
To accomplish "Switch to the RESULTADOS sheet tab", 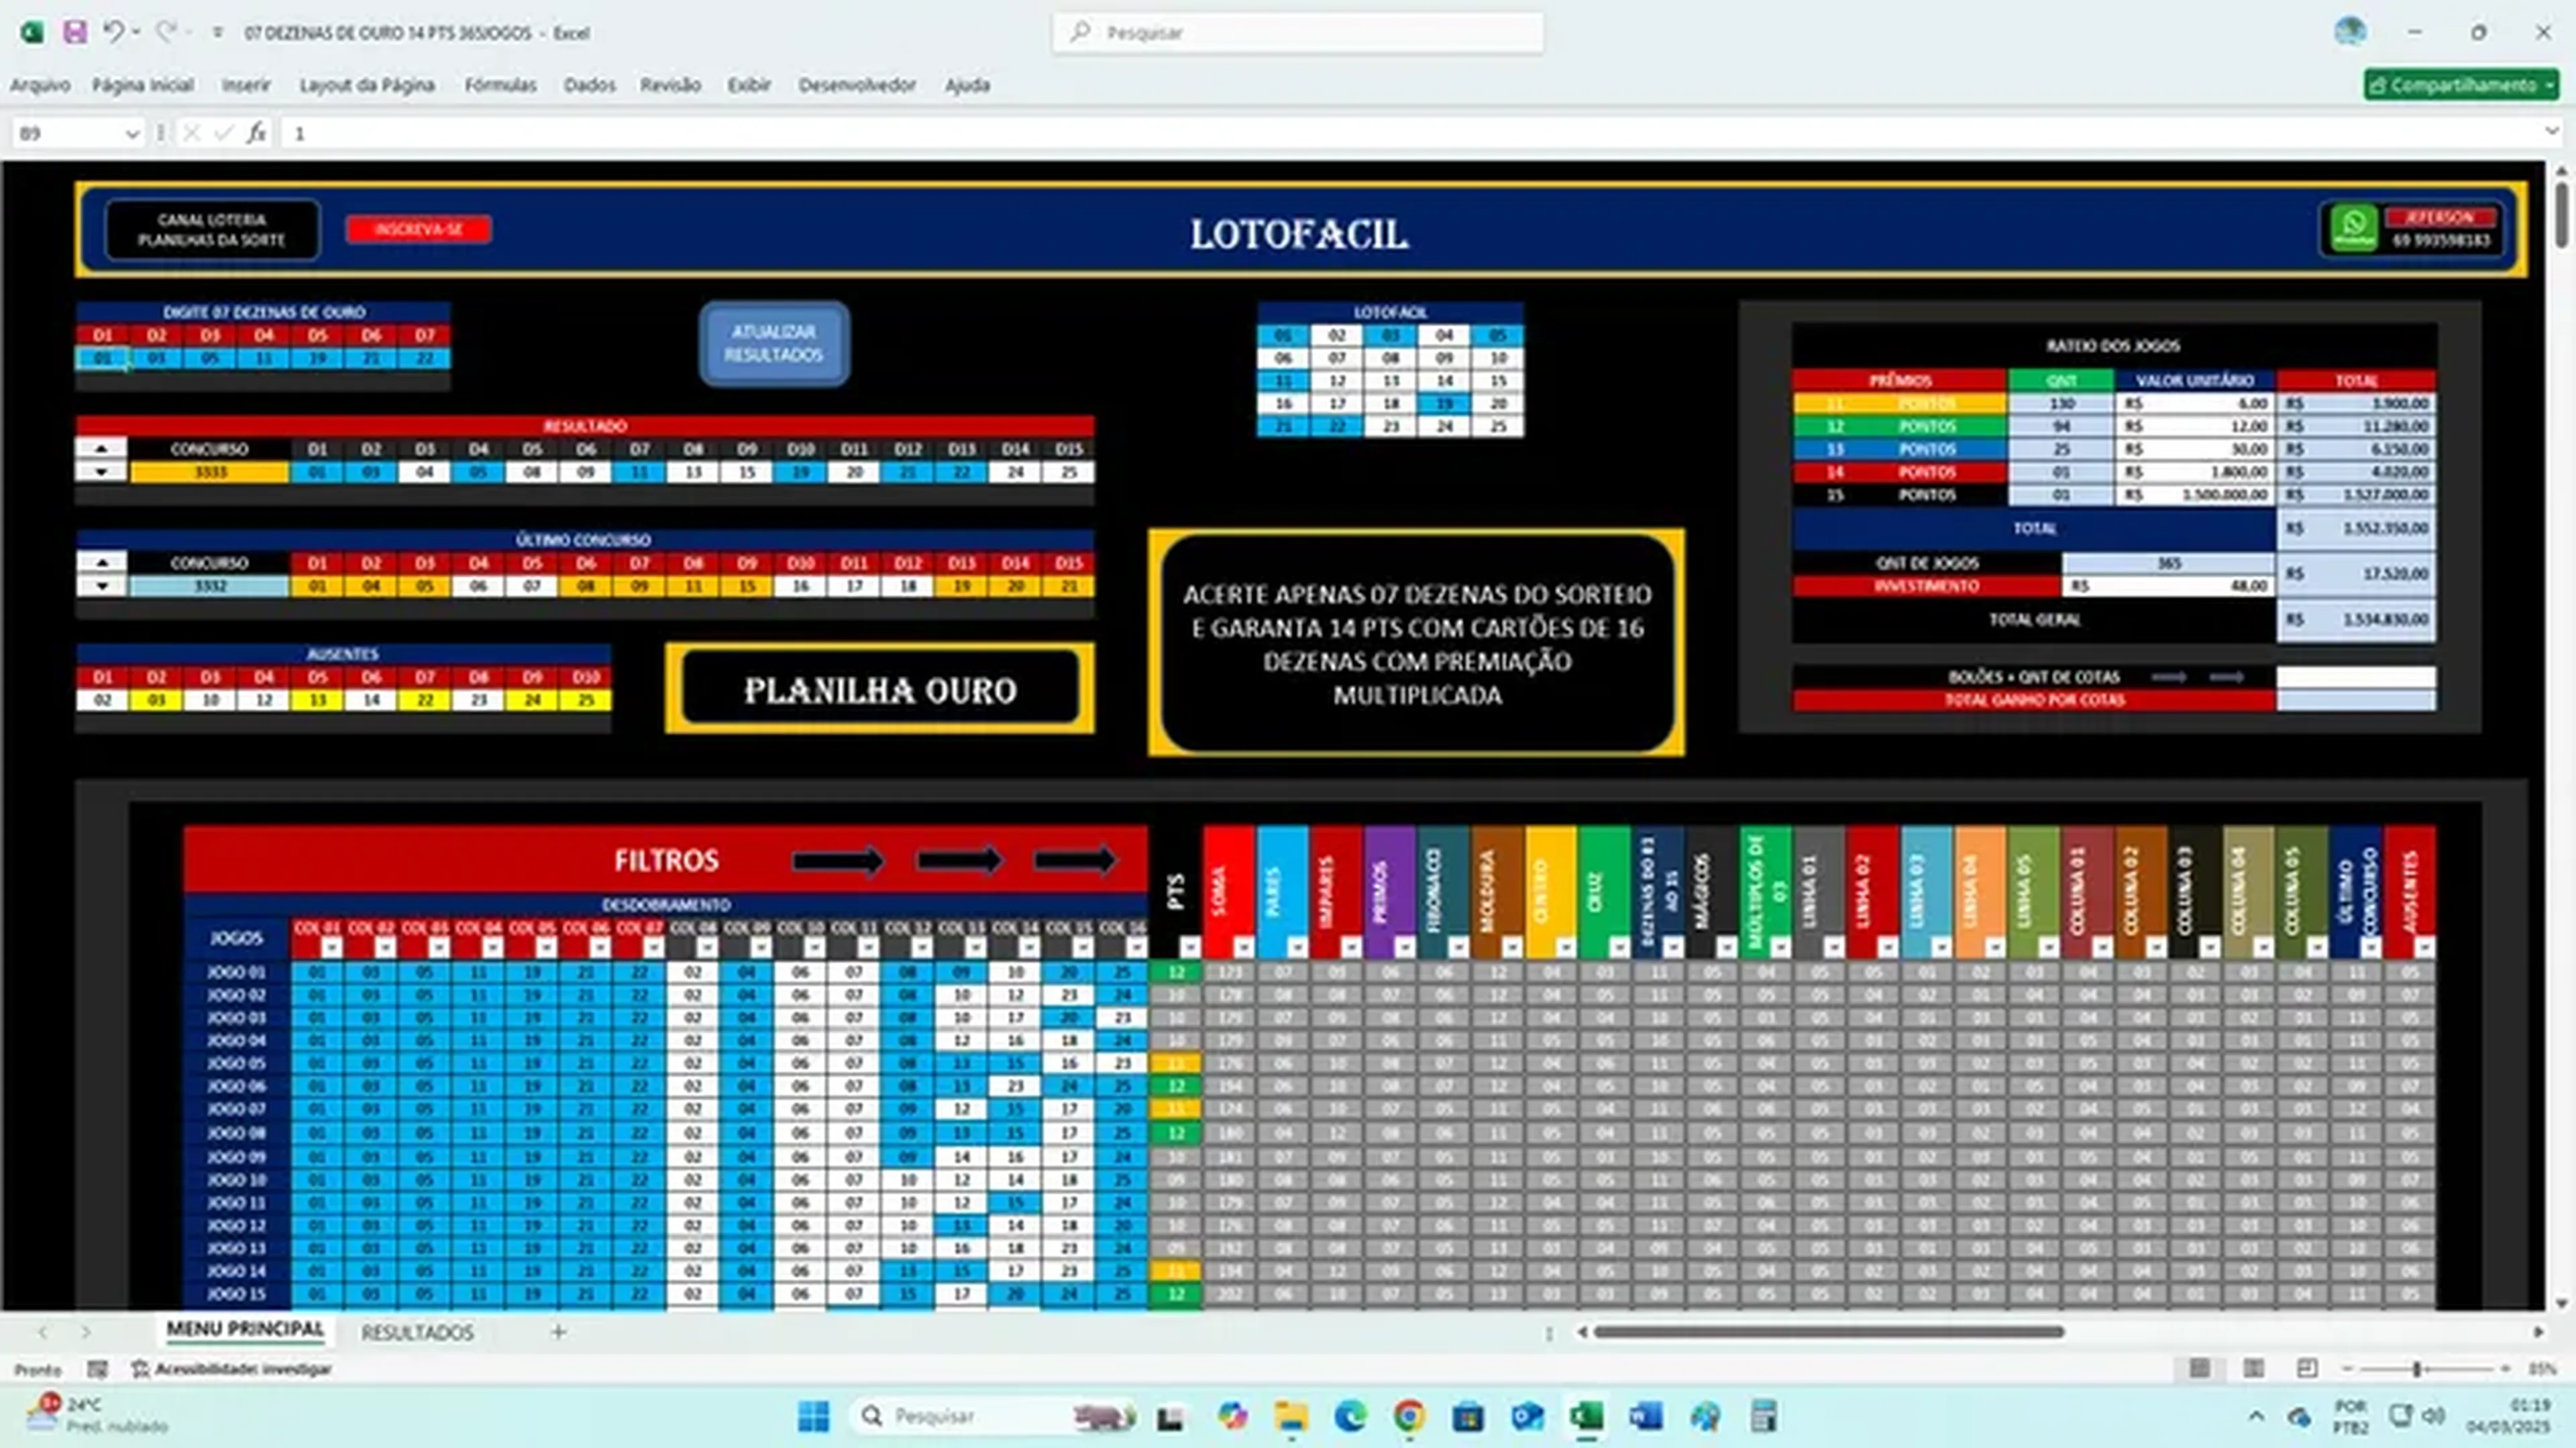I will pyautogui.click(x=417, y=1332).
